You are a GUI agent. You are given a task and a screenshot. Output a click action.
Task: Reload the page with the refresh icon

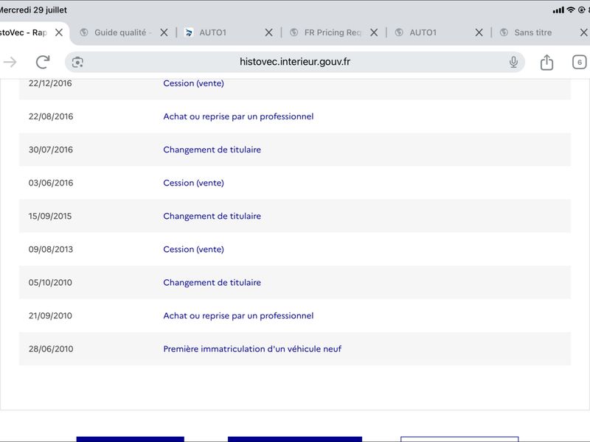tap(43, 62)
